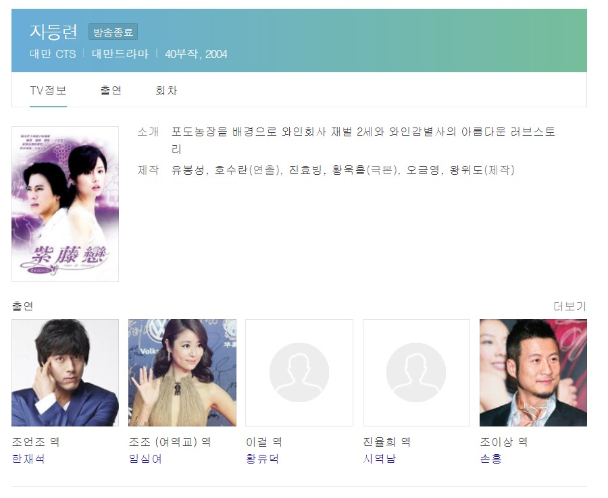This screenshot has width=608, height=498.
Task: Open the 더보기 link for cast
Action: coord(569,306)
